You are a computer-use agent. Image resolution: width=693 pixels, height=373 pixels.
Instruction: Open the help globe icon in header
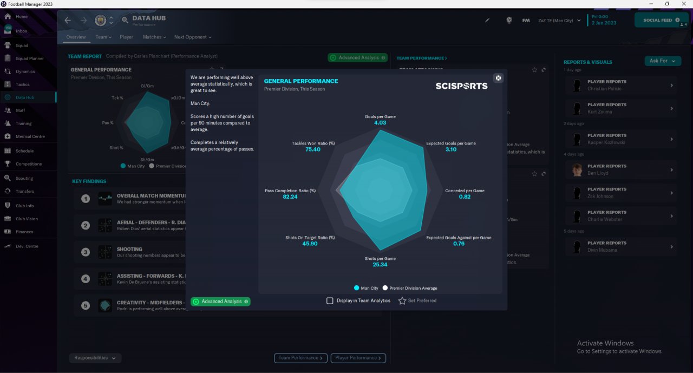click(509, 21)
